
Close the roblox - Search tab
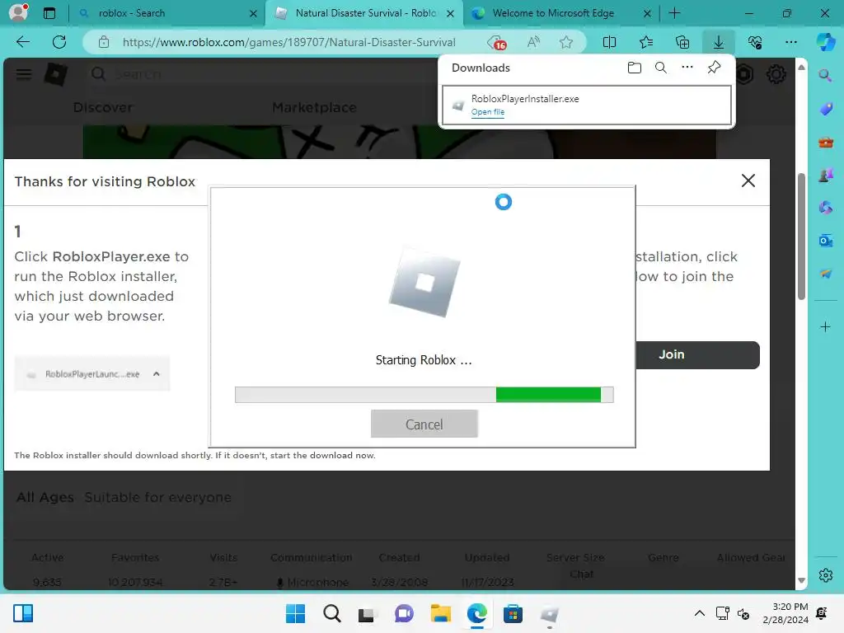pyautogui.click(x=253, y=13)
